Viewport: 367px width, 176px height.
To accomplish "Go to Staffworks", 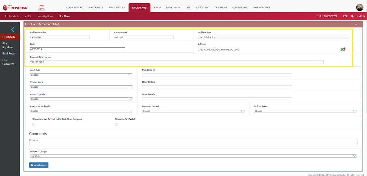I will tap(261, 7).
